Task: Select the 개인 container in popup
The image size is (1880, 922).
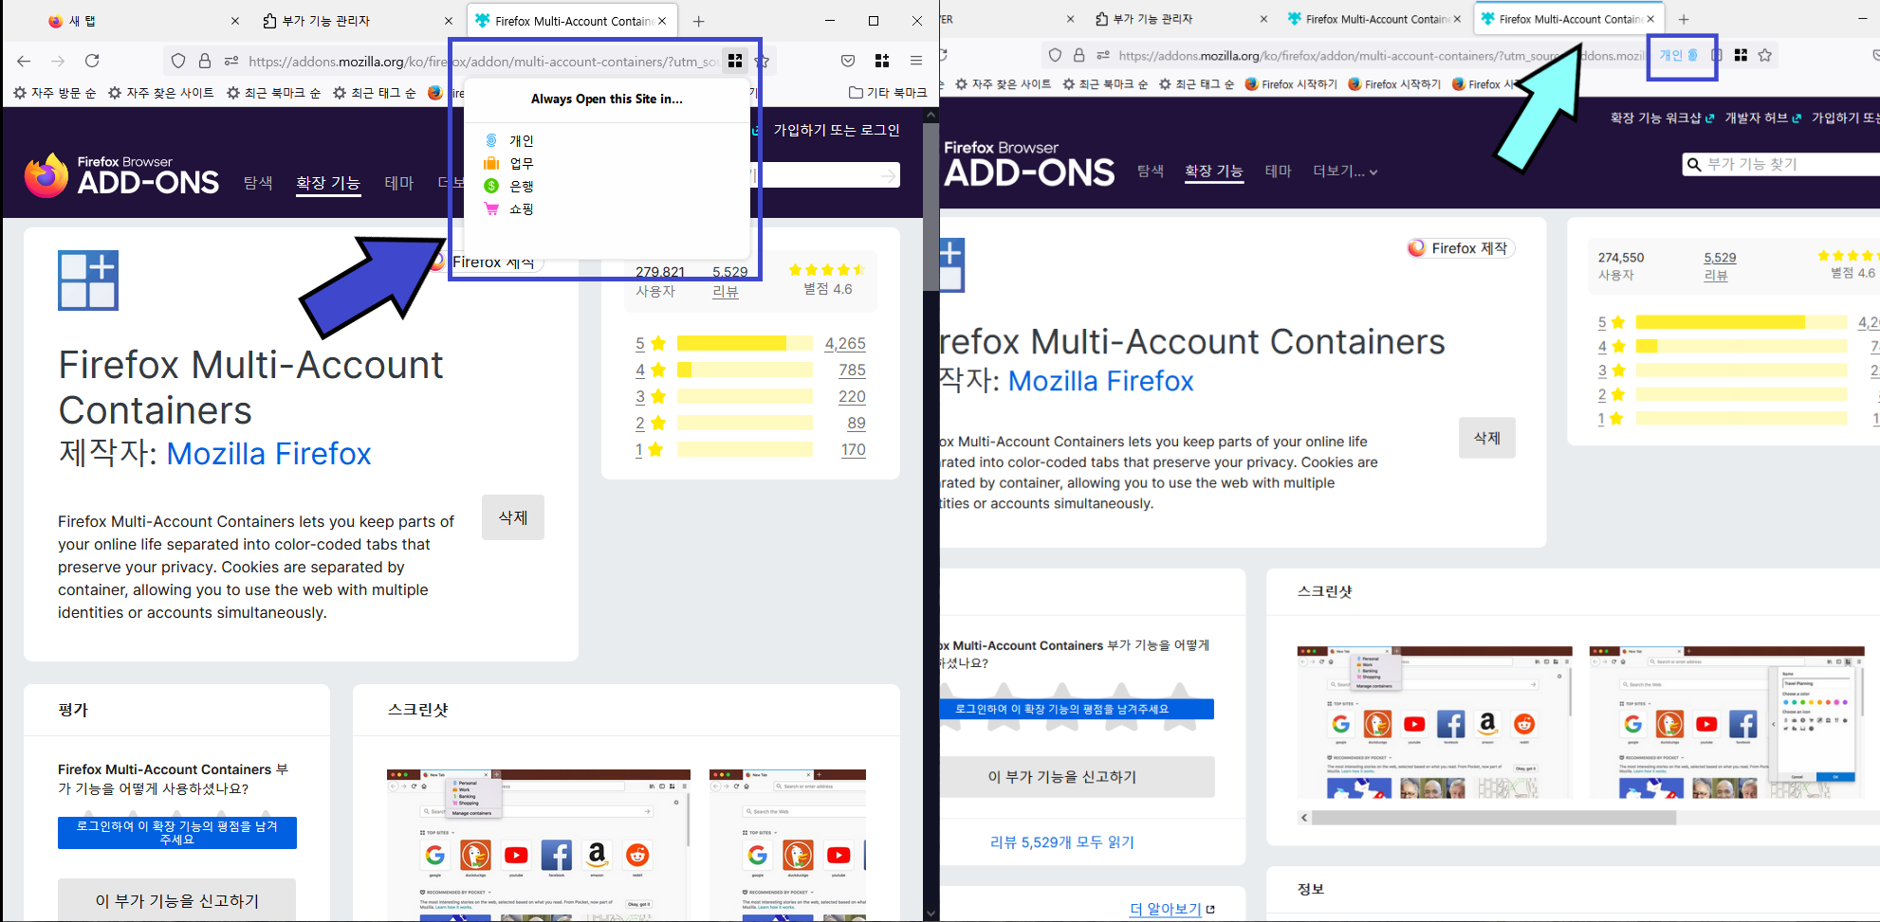Action: tap(607, 140)
